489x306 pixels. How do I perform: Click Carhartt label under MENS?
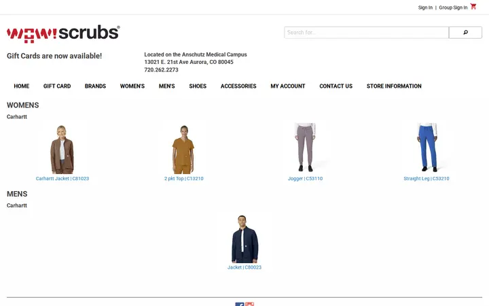[x=17, y=205]
